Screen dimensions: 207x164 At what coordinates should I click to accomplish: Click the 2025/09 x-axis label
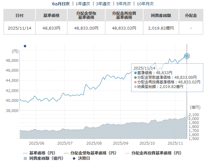pyautogui.click(x=121, y=143)
